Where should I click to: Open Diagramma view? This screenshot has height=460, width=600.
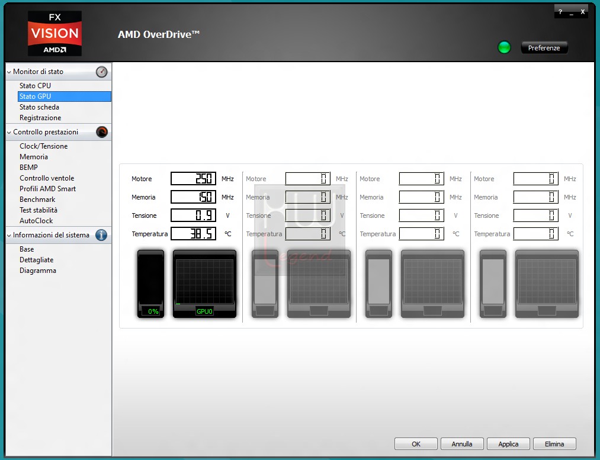pos(38,271)
